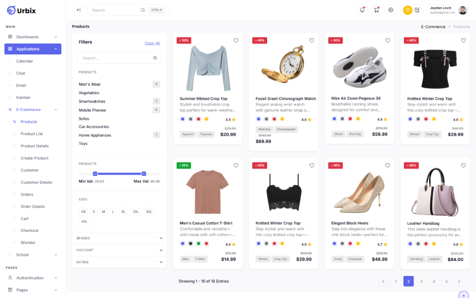Click the scroll-to-top arrow button
The height and width of the screenshot is (298, 476).
point(464,294)
